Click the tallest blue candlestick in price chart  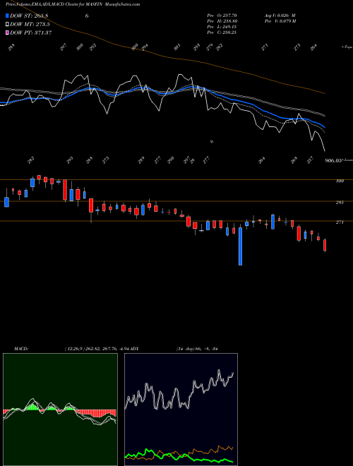(240, 246)
